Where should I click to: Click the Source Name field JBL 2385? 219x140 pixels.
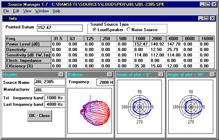[x=50, y=82]
